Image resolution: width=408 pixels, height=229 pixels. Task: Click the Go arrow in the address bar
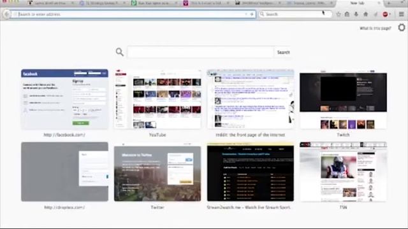coord(252,14)
